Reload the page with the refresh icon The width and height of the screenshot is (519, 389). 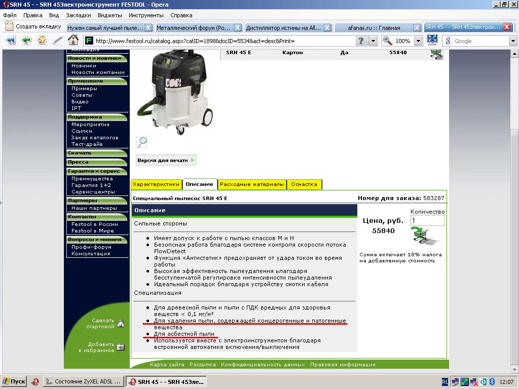42,41
